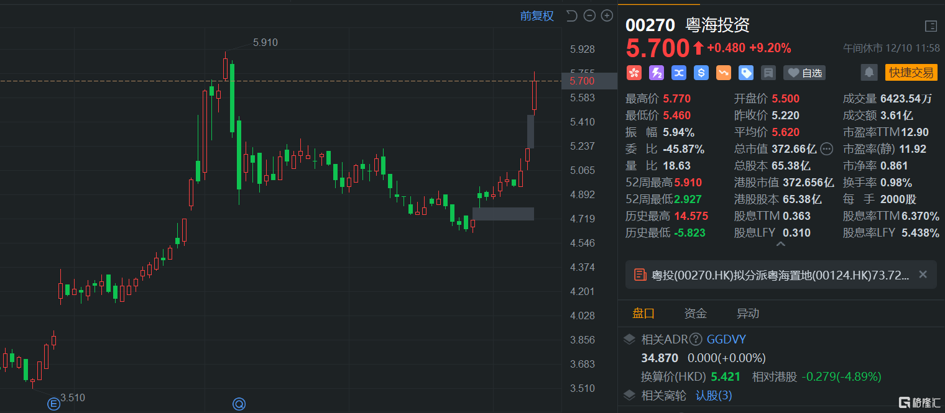This screenshot has height=413, width=945.
Task: Open the panel layout icon beside 粤海投资
Action: pyautogui.click(x=931, y=26)
